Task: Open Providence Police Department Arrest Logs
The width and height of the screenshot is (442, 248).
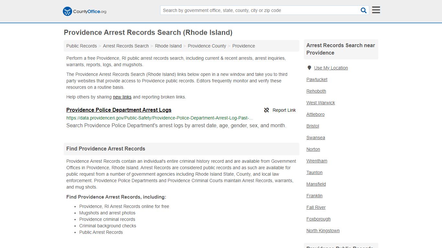Action: pos(119,110)
